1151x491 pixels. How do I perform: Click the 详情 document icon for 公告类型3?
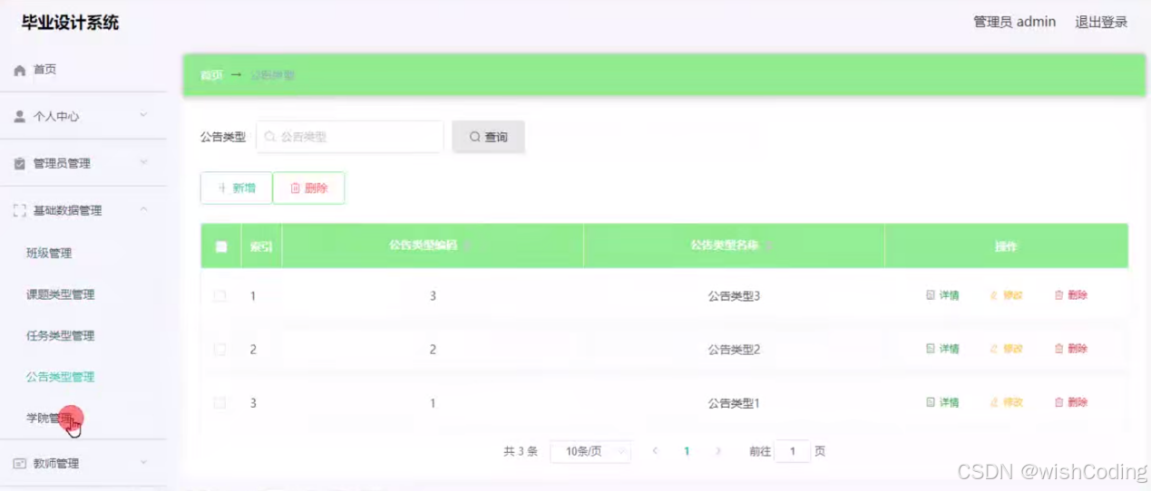(930, 295)
